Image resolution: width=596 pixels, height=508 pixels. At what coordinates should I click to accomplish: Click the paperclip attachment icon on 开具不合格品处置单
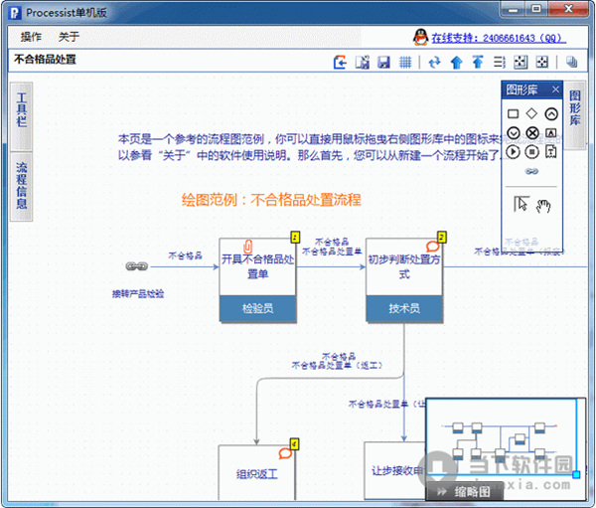pyautogui.click(x=247, y=247)
